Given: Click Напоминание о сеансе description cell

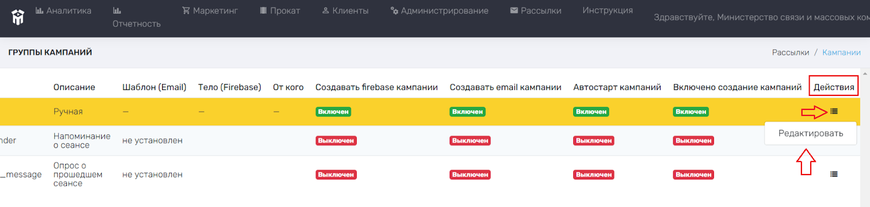Looking at the screenshot, I should click(x=82, y=141).
